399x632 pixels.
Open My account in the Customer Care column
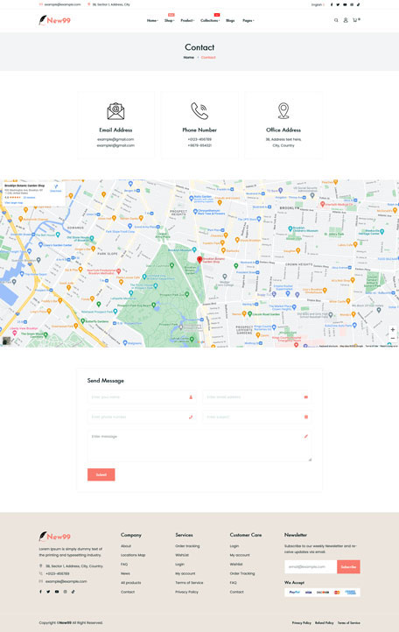click(240, 555)
